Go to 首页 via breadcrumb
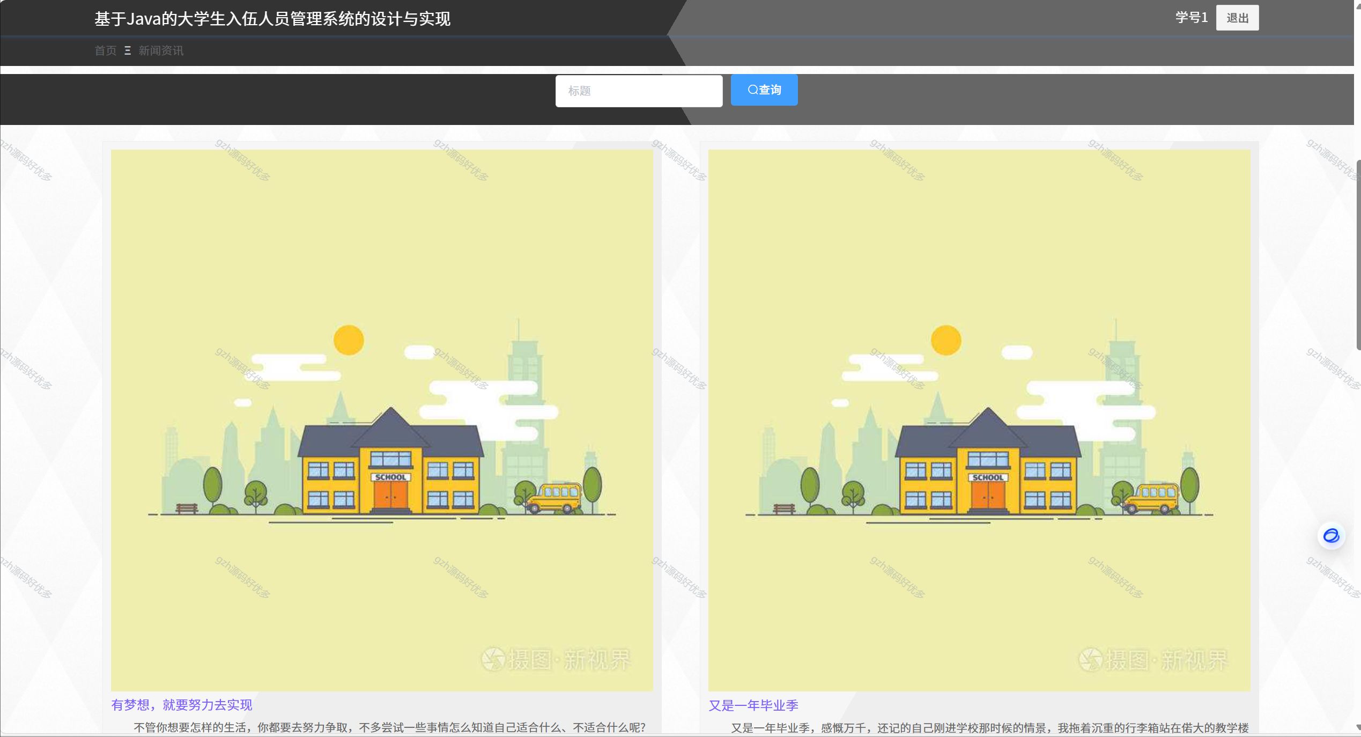Screen dimensions: 1361x737 coord(106,50)
